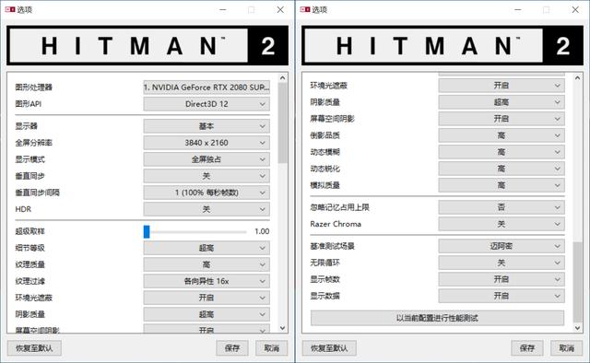Click 取消 in right window

(x=567, y=348)
